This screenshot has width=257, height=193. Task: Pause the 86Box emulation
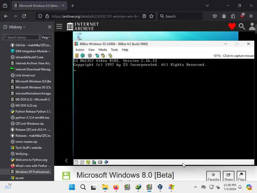pyautogui.click(x=77, y=56)
